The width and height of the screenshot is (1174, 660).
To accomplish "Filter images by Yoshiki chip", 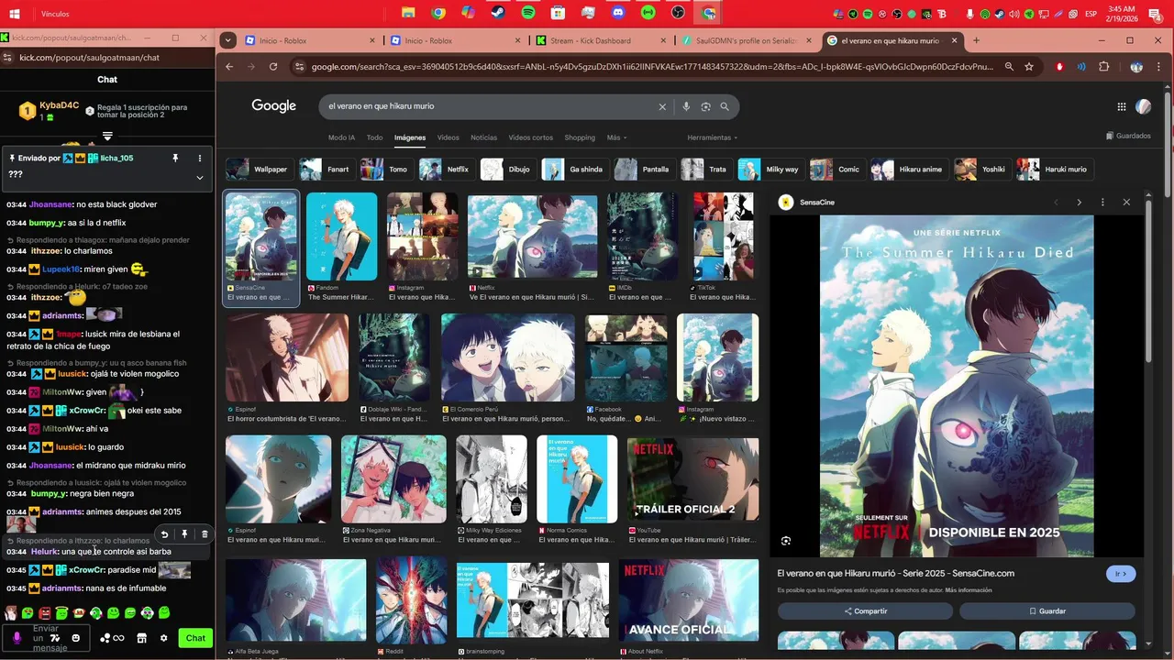I will pos(981,170).
